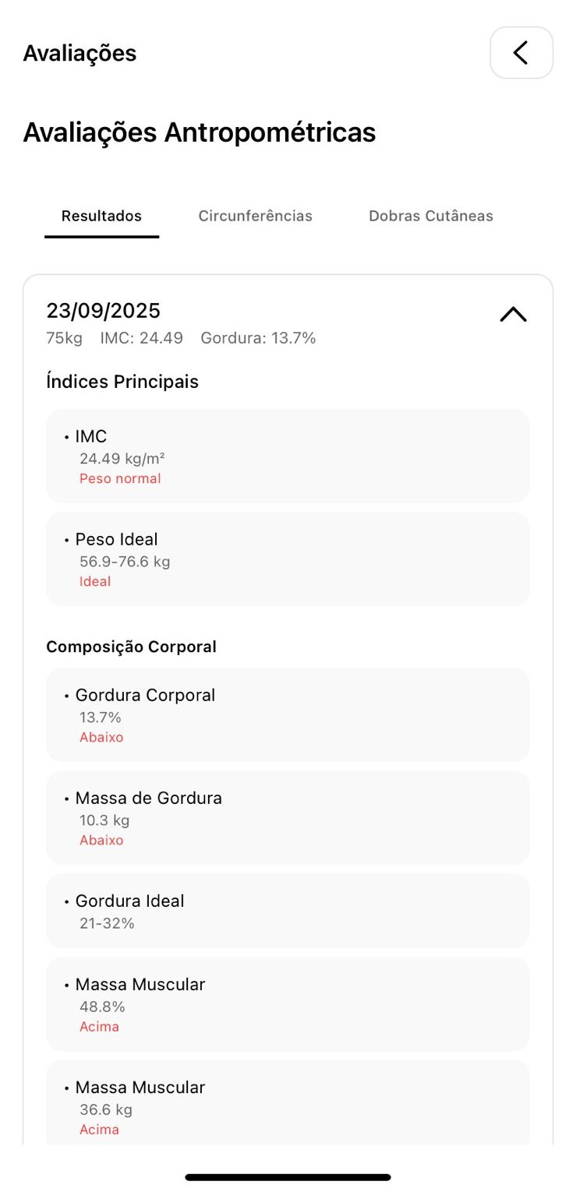Open the Dobras Cutâneas tab
Screen dimensions: 576x1192
[x=430, y=216]
